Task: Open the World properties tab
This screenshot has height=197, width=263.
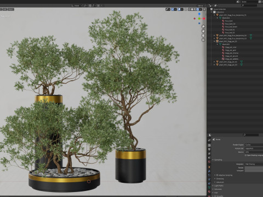Action: [x=209, y=162]
